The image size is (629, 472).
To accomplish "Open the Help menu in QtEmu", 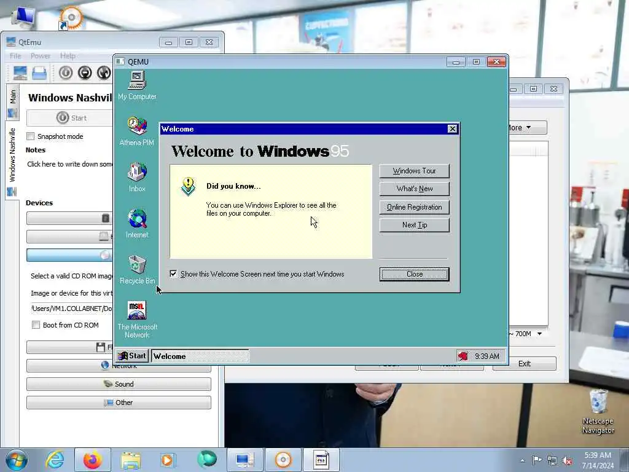I will (x=68, y=56).
